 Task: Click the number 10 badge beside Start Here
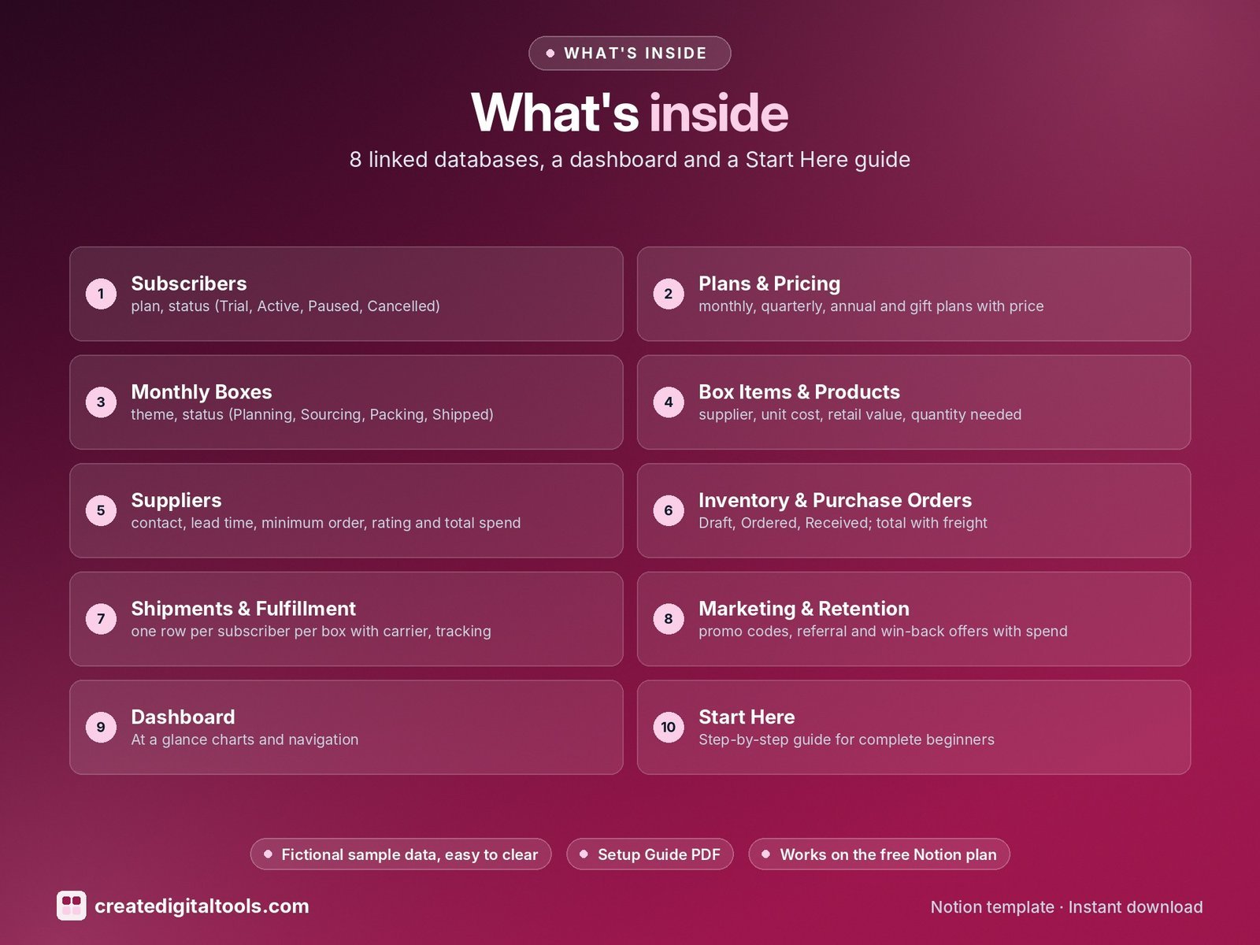click(669, 727)
